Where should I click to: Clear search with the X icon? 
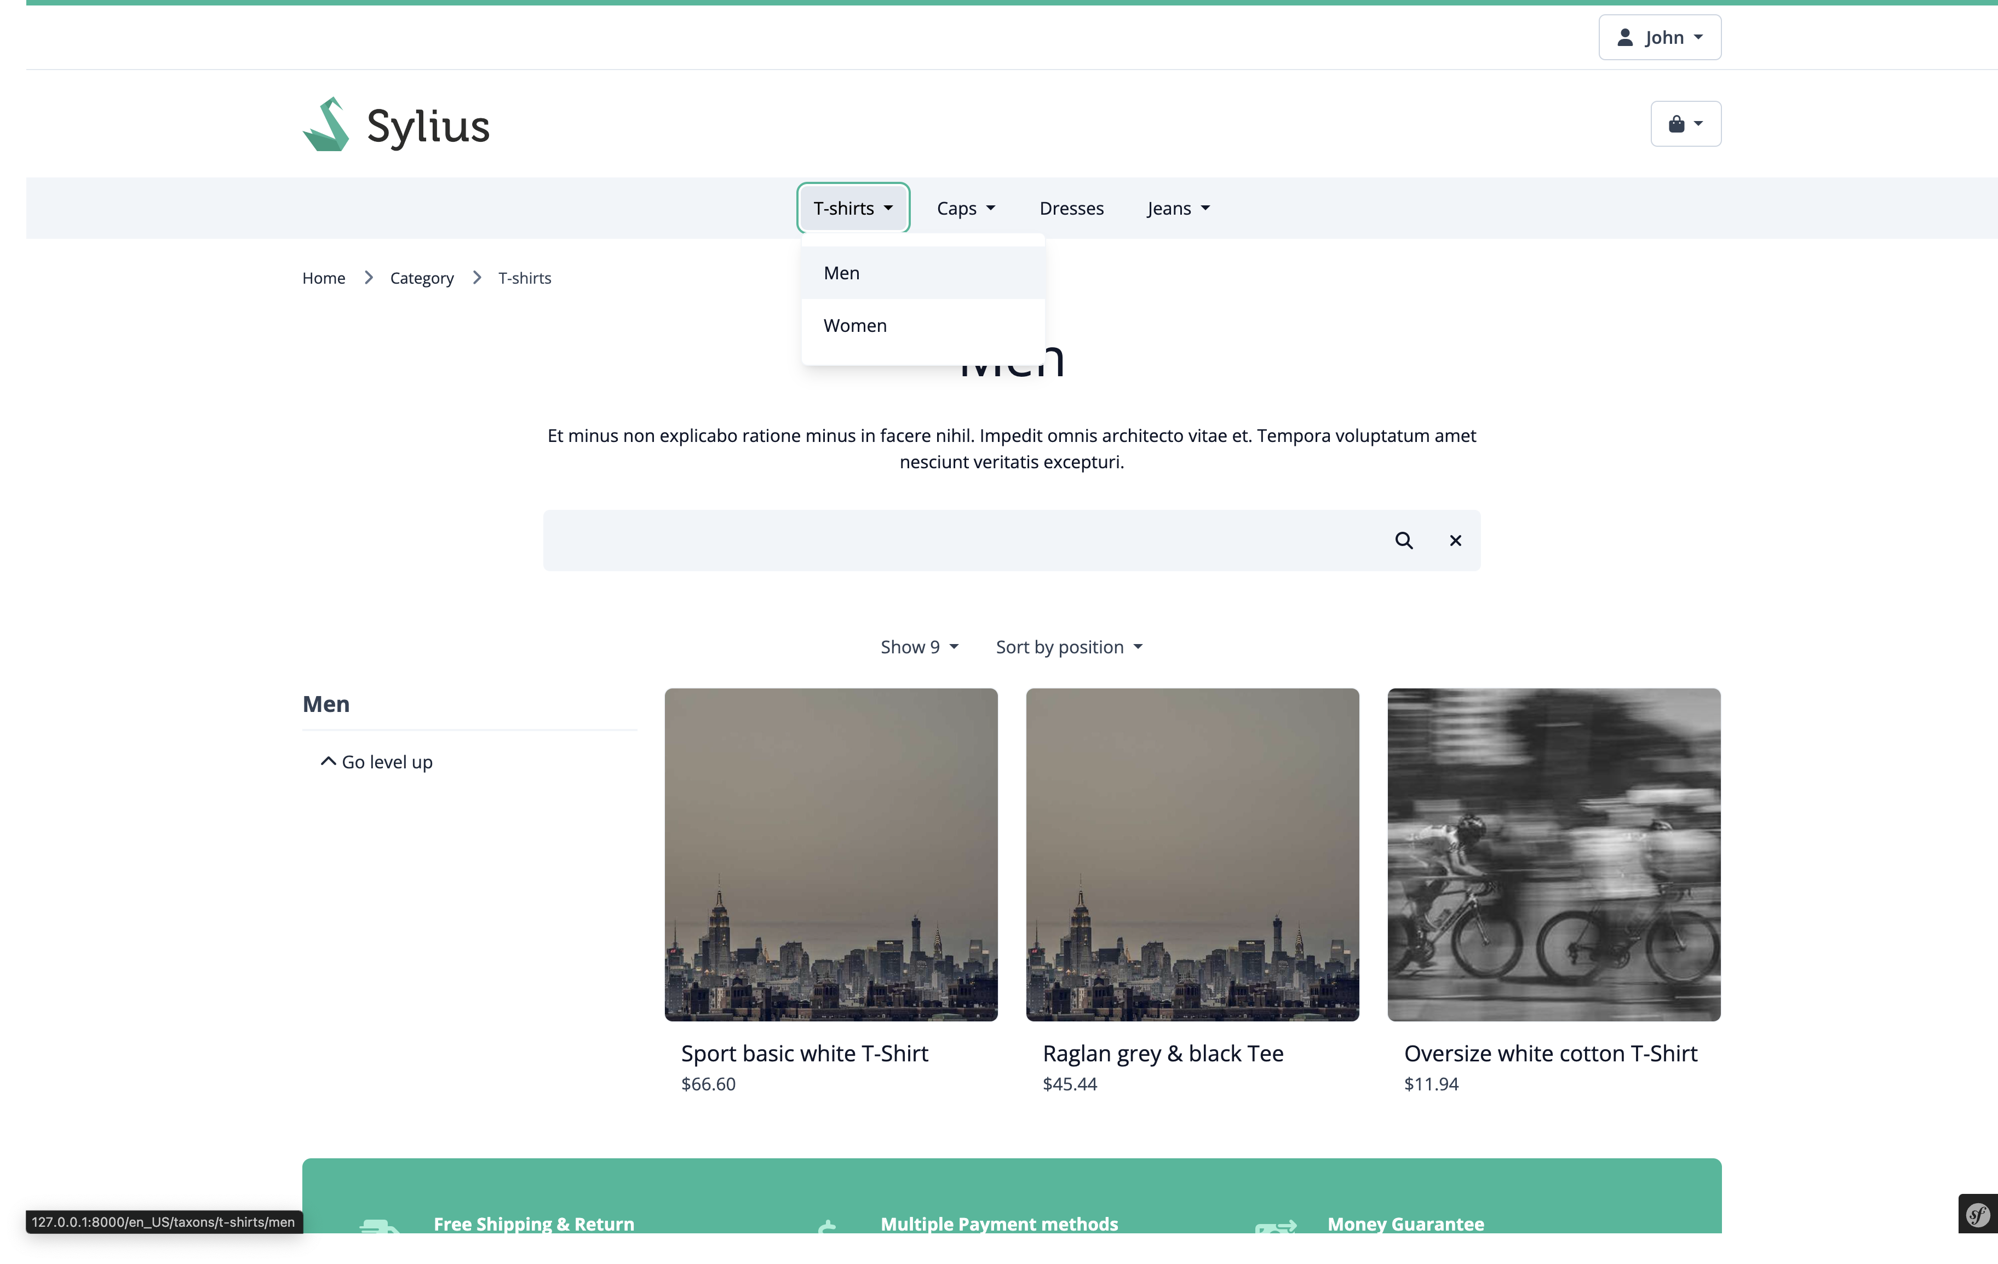click(1455, 541)
